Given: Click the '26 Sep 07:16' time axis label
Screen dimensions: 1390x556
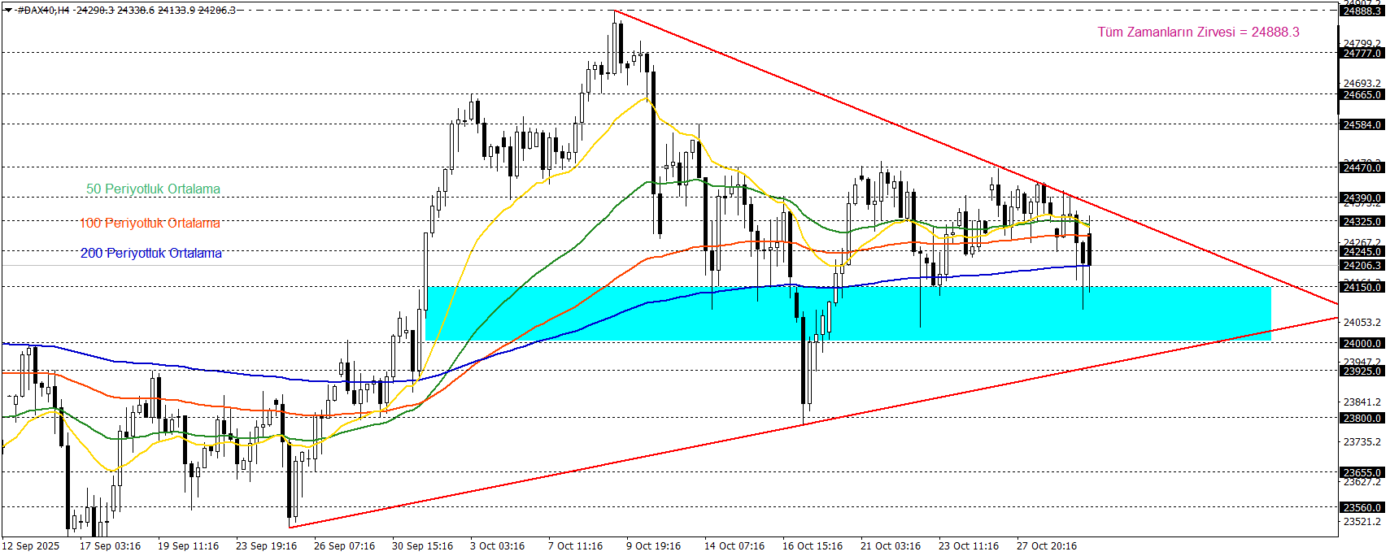Looking at the screenshot, I should coord(344,545).
